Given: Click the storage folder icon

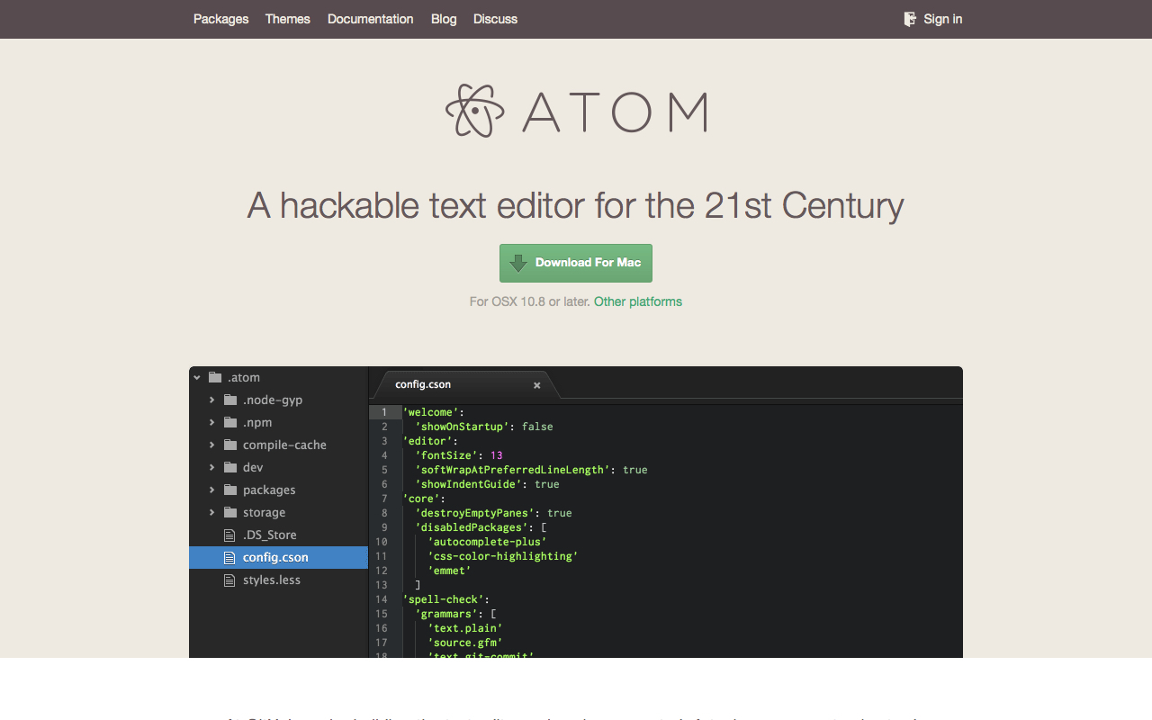Looking at the screenshot, I should (x=230, y=512).
